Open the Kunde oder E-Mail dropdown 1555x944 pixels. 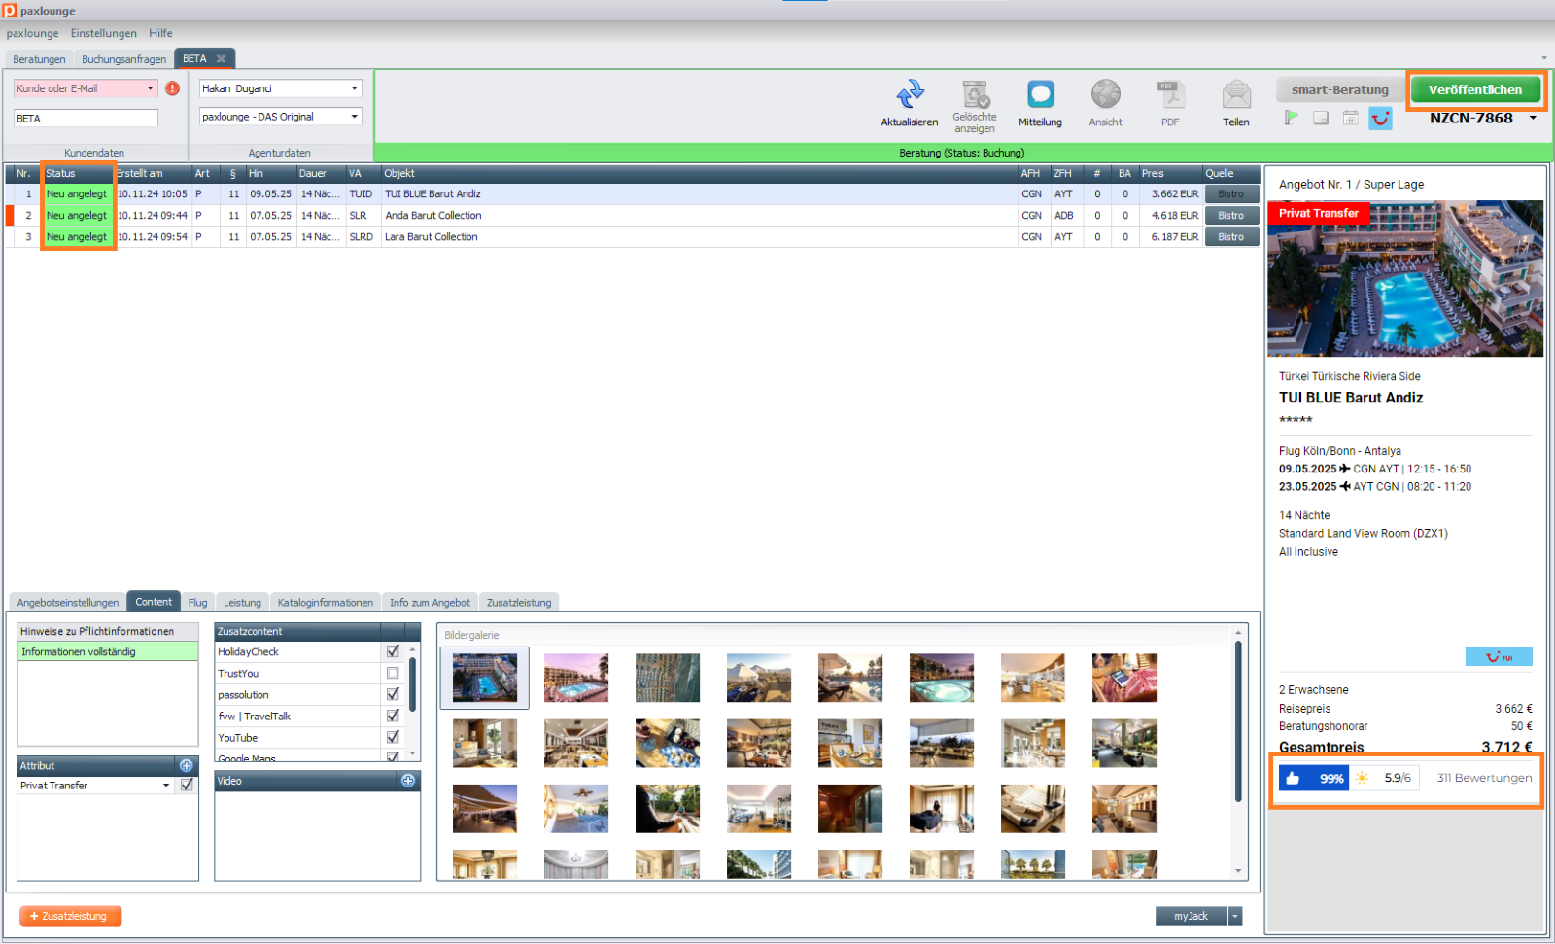[151, 88]
